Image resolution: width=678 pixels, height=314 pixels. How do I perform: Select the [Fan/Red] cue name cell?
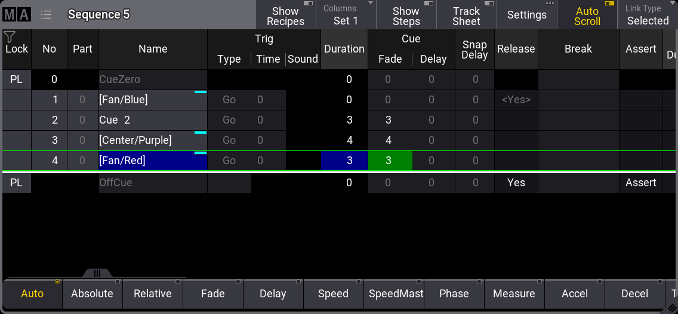pos(153,161)
